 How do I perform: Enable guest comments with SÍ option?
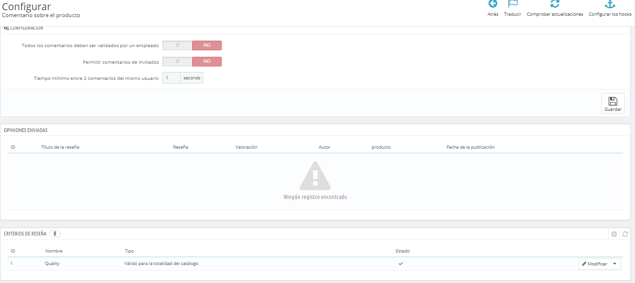(177, 61)
